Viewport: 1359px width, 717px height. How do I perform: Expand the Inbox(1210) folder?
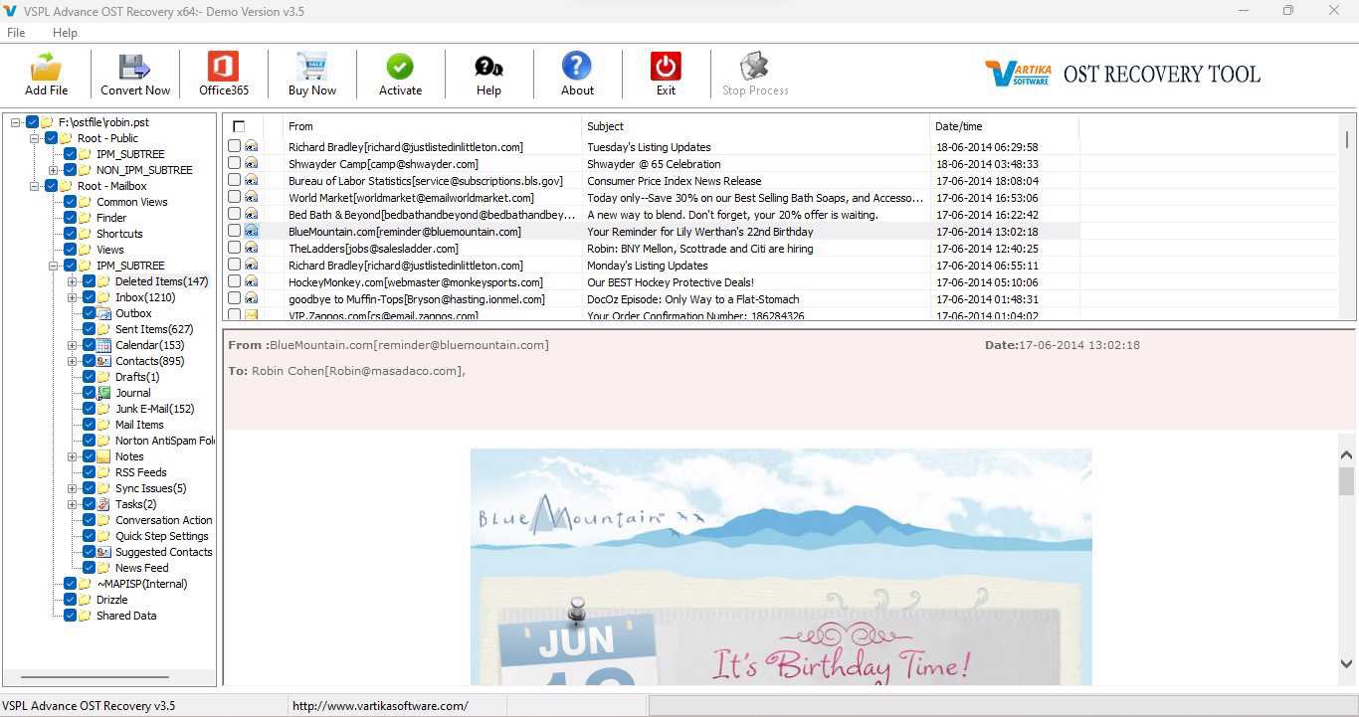(73, 297)
